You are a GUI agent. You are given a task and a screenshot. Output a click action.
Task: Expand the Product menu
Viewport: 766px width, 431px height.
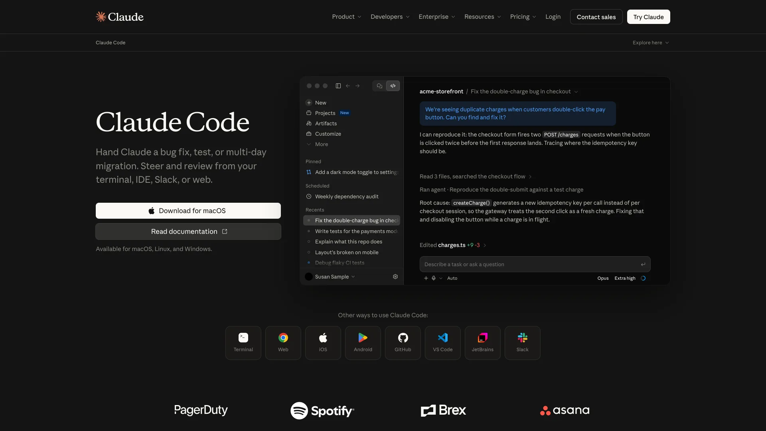coord(347,17)
